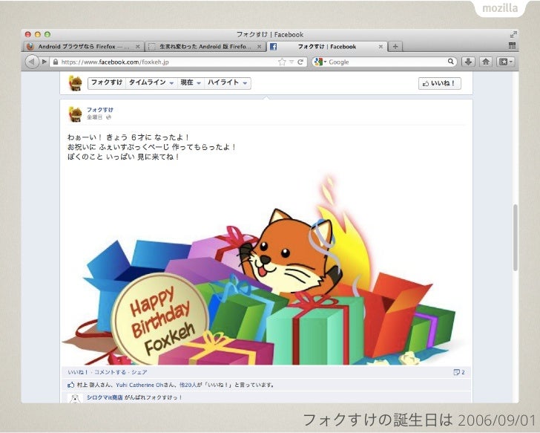Switch to the Android ブラウザなら Firefox tab
The width and height of the screenshot is (540, 433).
click(x=83, y=47)
